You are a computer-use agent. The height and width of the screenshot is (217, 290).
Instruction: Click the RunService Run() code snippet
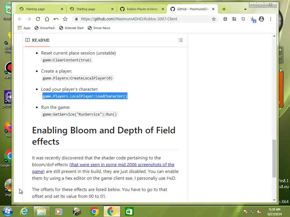pos(80,114)
